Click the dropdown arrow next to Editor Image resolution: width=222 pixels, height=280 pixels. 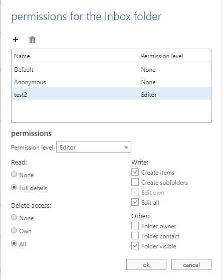coord(126,148)
